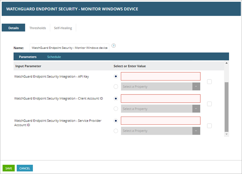
Task: Open the help icon beside the Name field
Action: pos(114,46)
